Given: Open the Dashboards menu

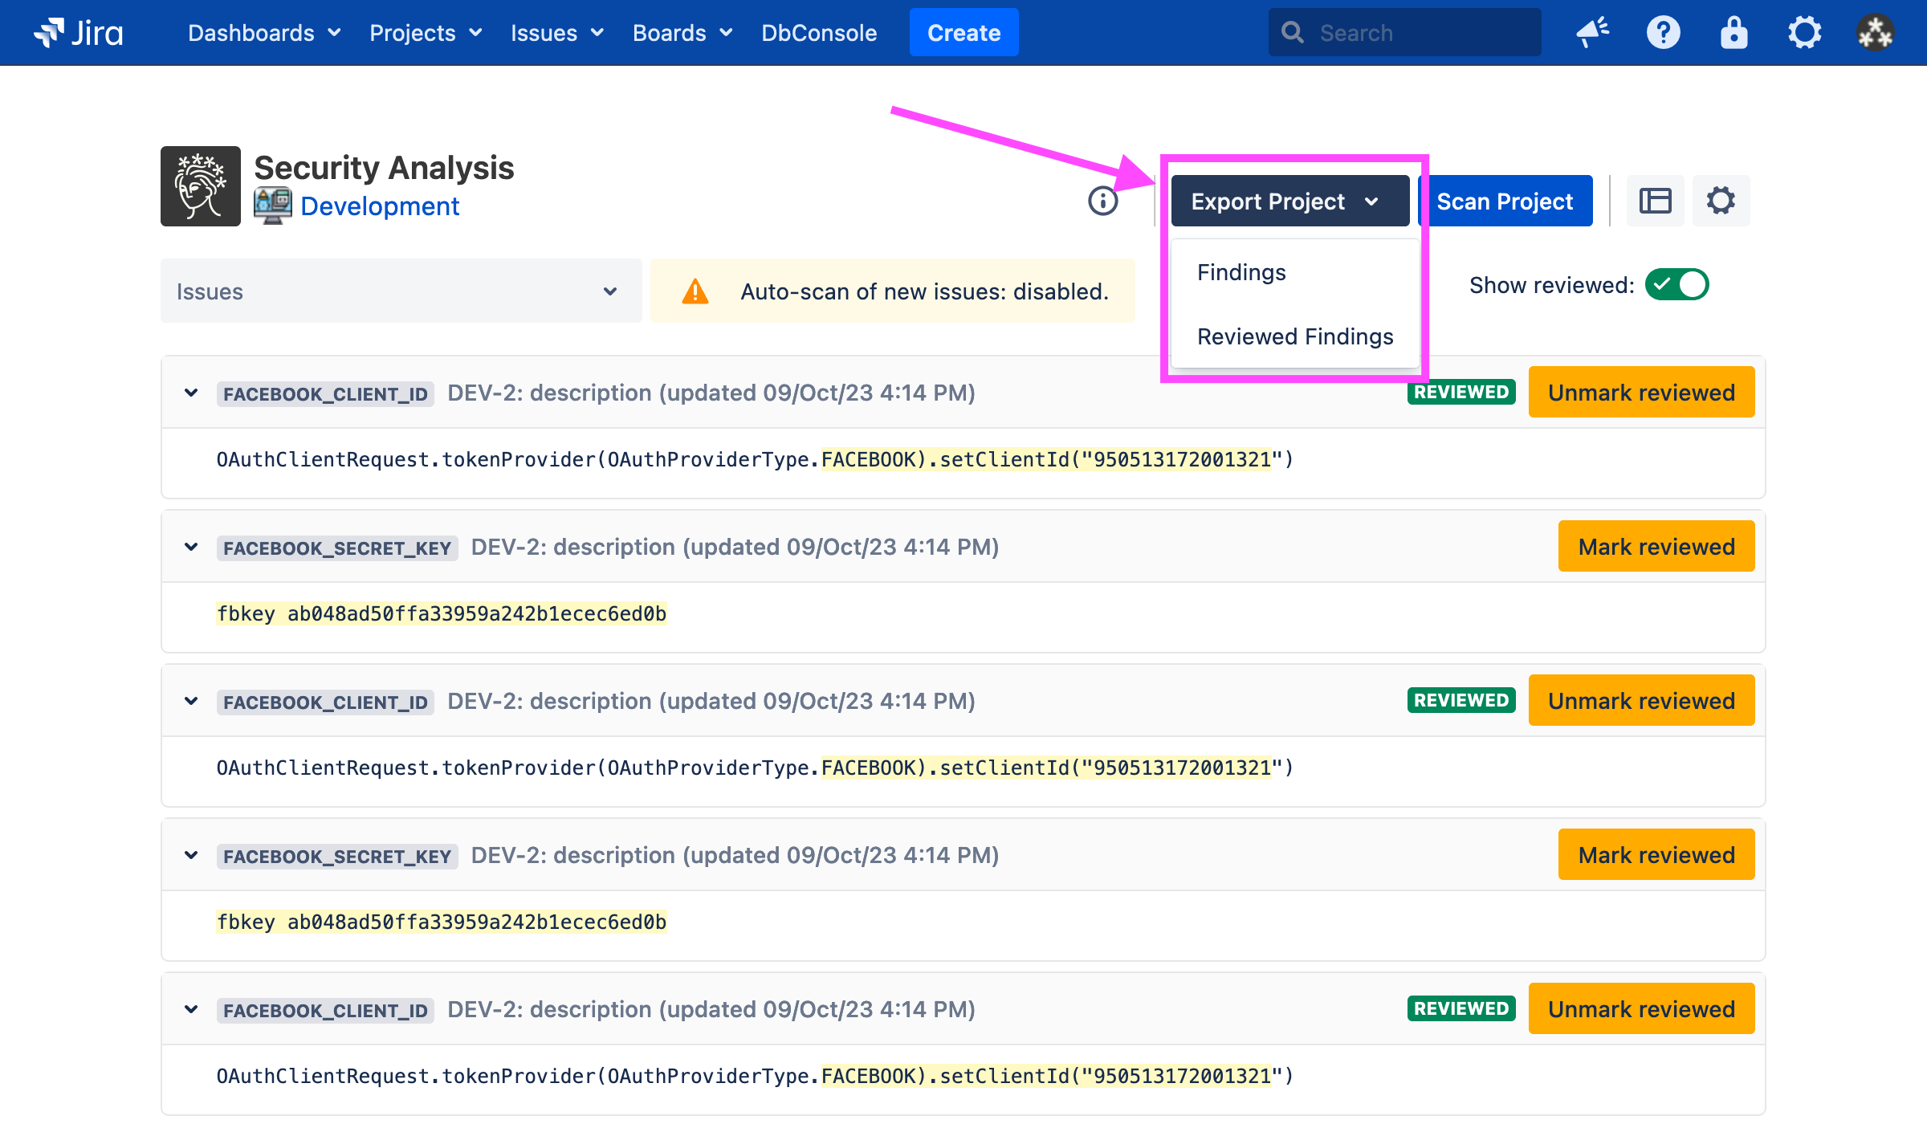Looking at the screenshot, I should pos(263,33).
